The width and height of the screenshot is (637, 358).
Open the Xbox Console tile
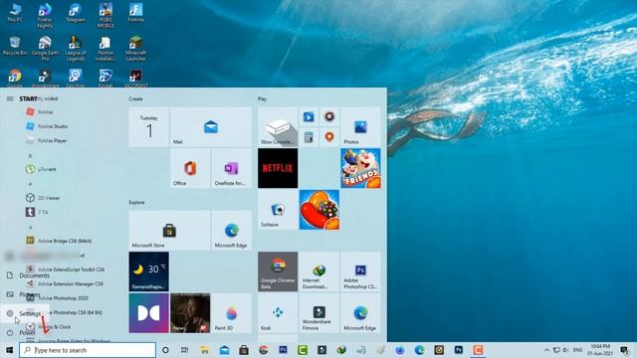click(278, 126)
